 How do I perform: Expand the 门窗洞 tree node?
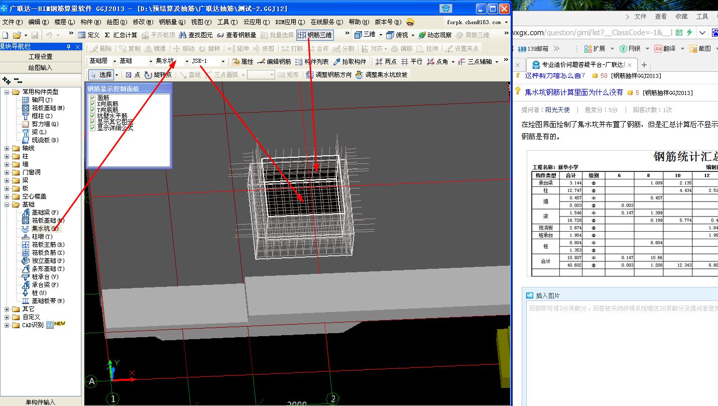point(7,172)
